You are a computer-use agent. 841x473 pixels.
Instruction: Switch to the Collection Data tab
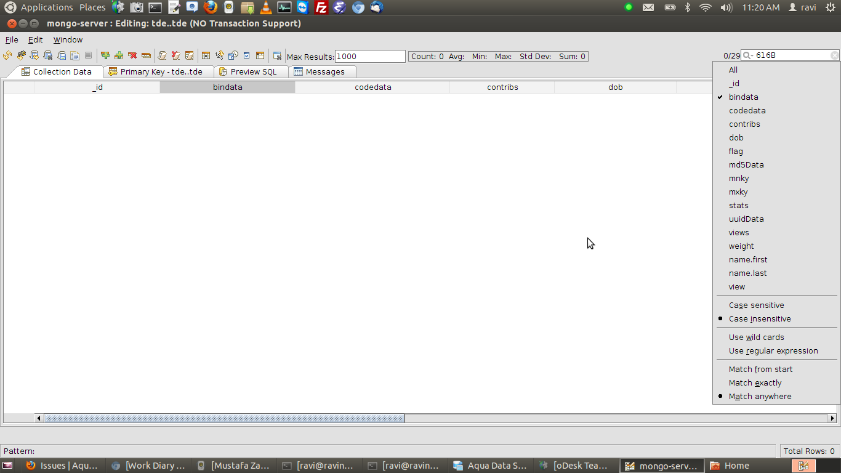tap(56, 71)
